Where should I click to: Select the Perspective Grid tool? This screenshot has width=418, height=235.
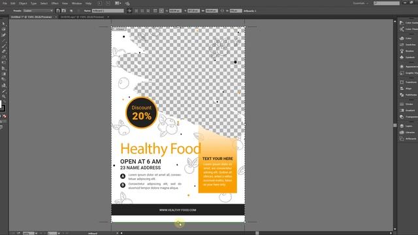click(4, 69)
